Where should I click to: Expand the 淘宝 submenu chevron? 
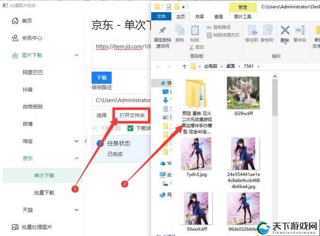click(x=77, y=141)
